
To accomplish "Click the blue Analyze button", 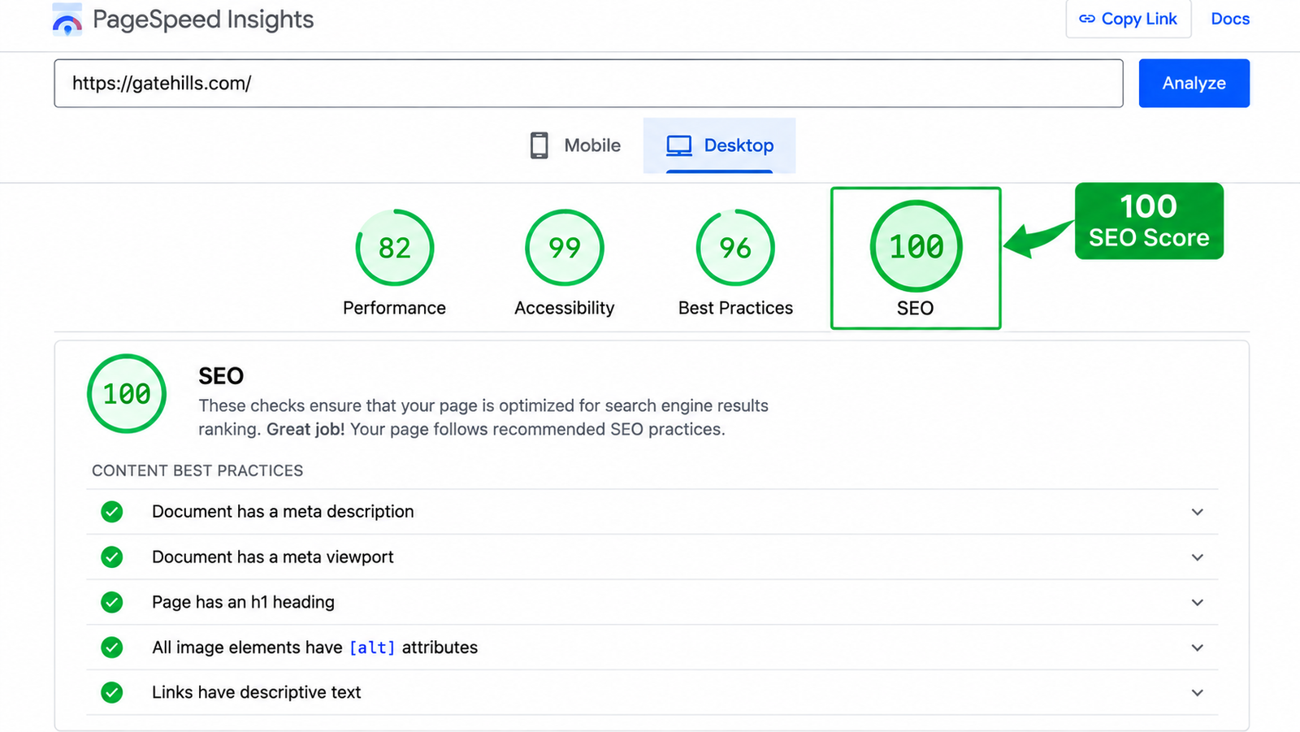I will tap(1194, 83).
